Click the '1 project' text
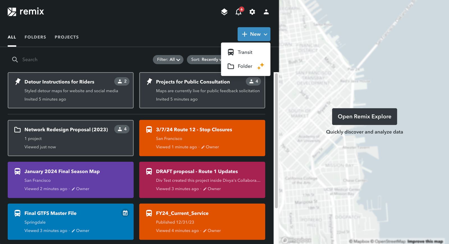The width and height of the screenshot is (449, 244). coord(33,139)
